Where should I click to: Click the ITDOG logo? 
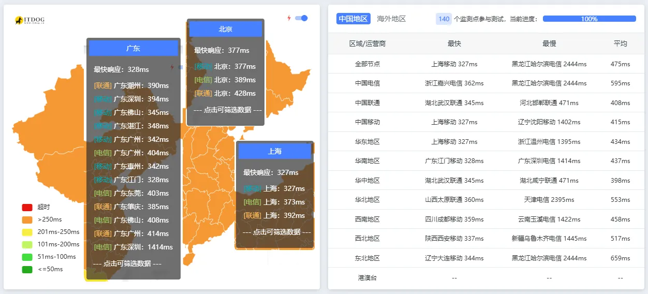[x=30, y=20]
